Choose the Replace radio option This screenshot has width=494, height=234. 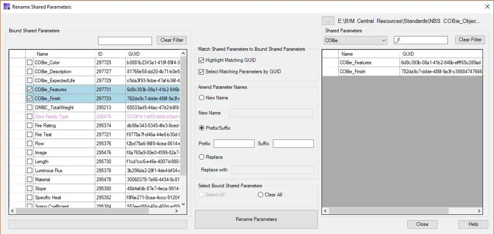tap(201, 157)
